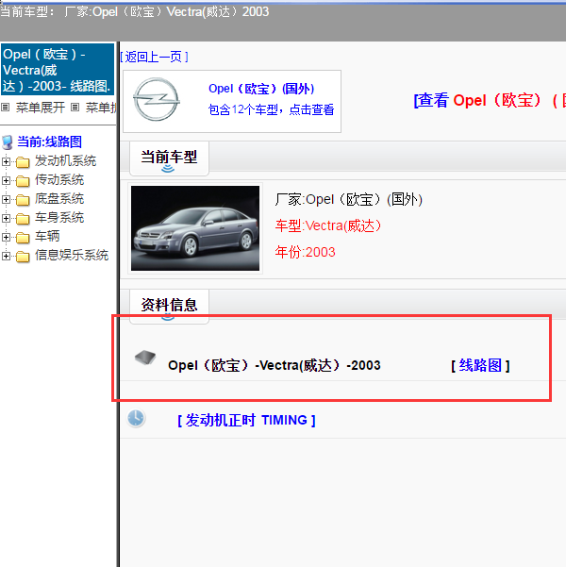Select 底盘系统 in the tree

coord(59,198)
